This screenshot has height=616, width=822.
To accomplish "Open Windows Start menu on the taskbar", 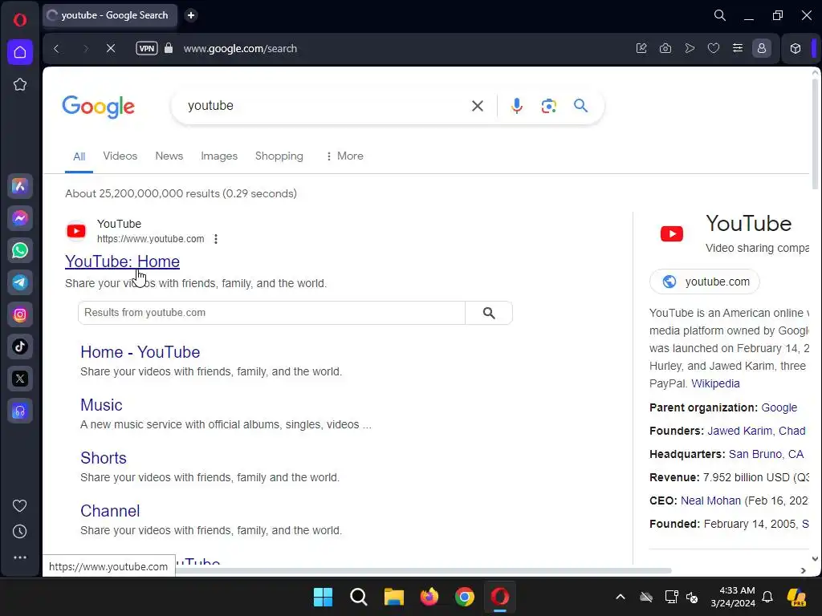I will click(x=323, y=597).
